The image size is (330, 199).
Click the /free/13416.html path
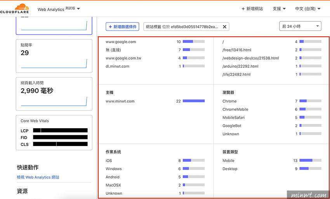[237, 50]
